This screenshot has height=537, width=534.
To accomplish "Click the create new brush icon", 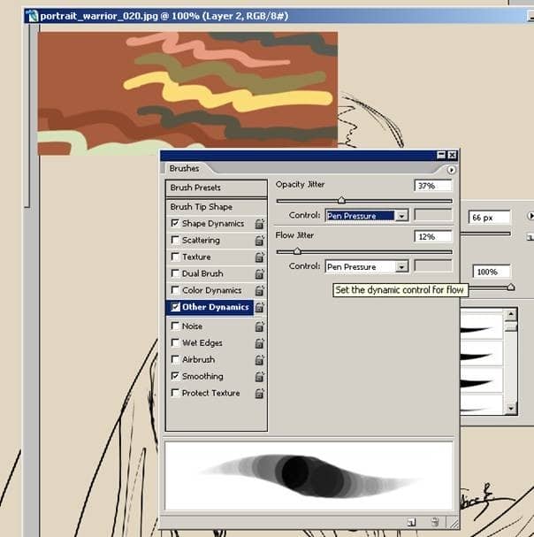I will pos(412,522).
